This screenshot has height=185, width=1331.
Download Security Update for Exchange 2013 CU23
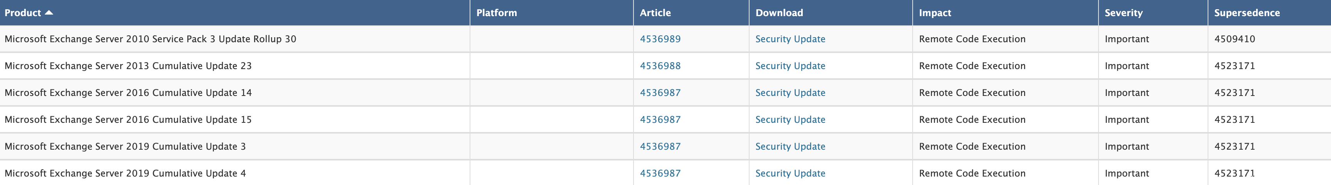790,66
